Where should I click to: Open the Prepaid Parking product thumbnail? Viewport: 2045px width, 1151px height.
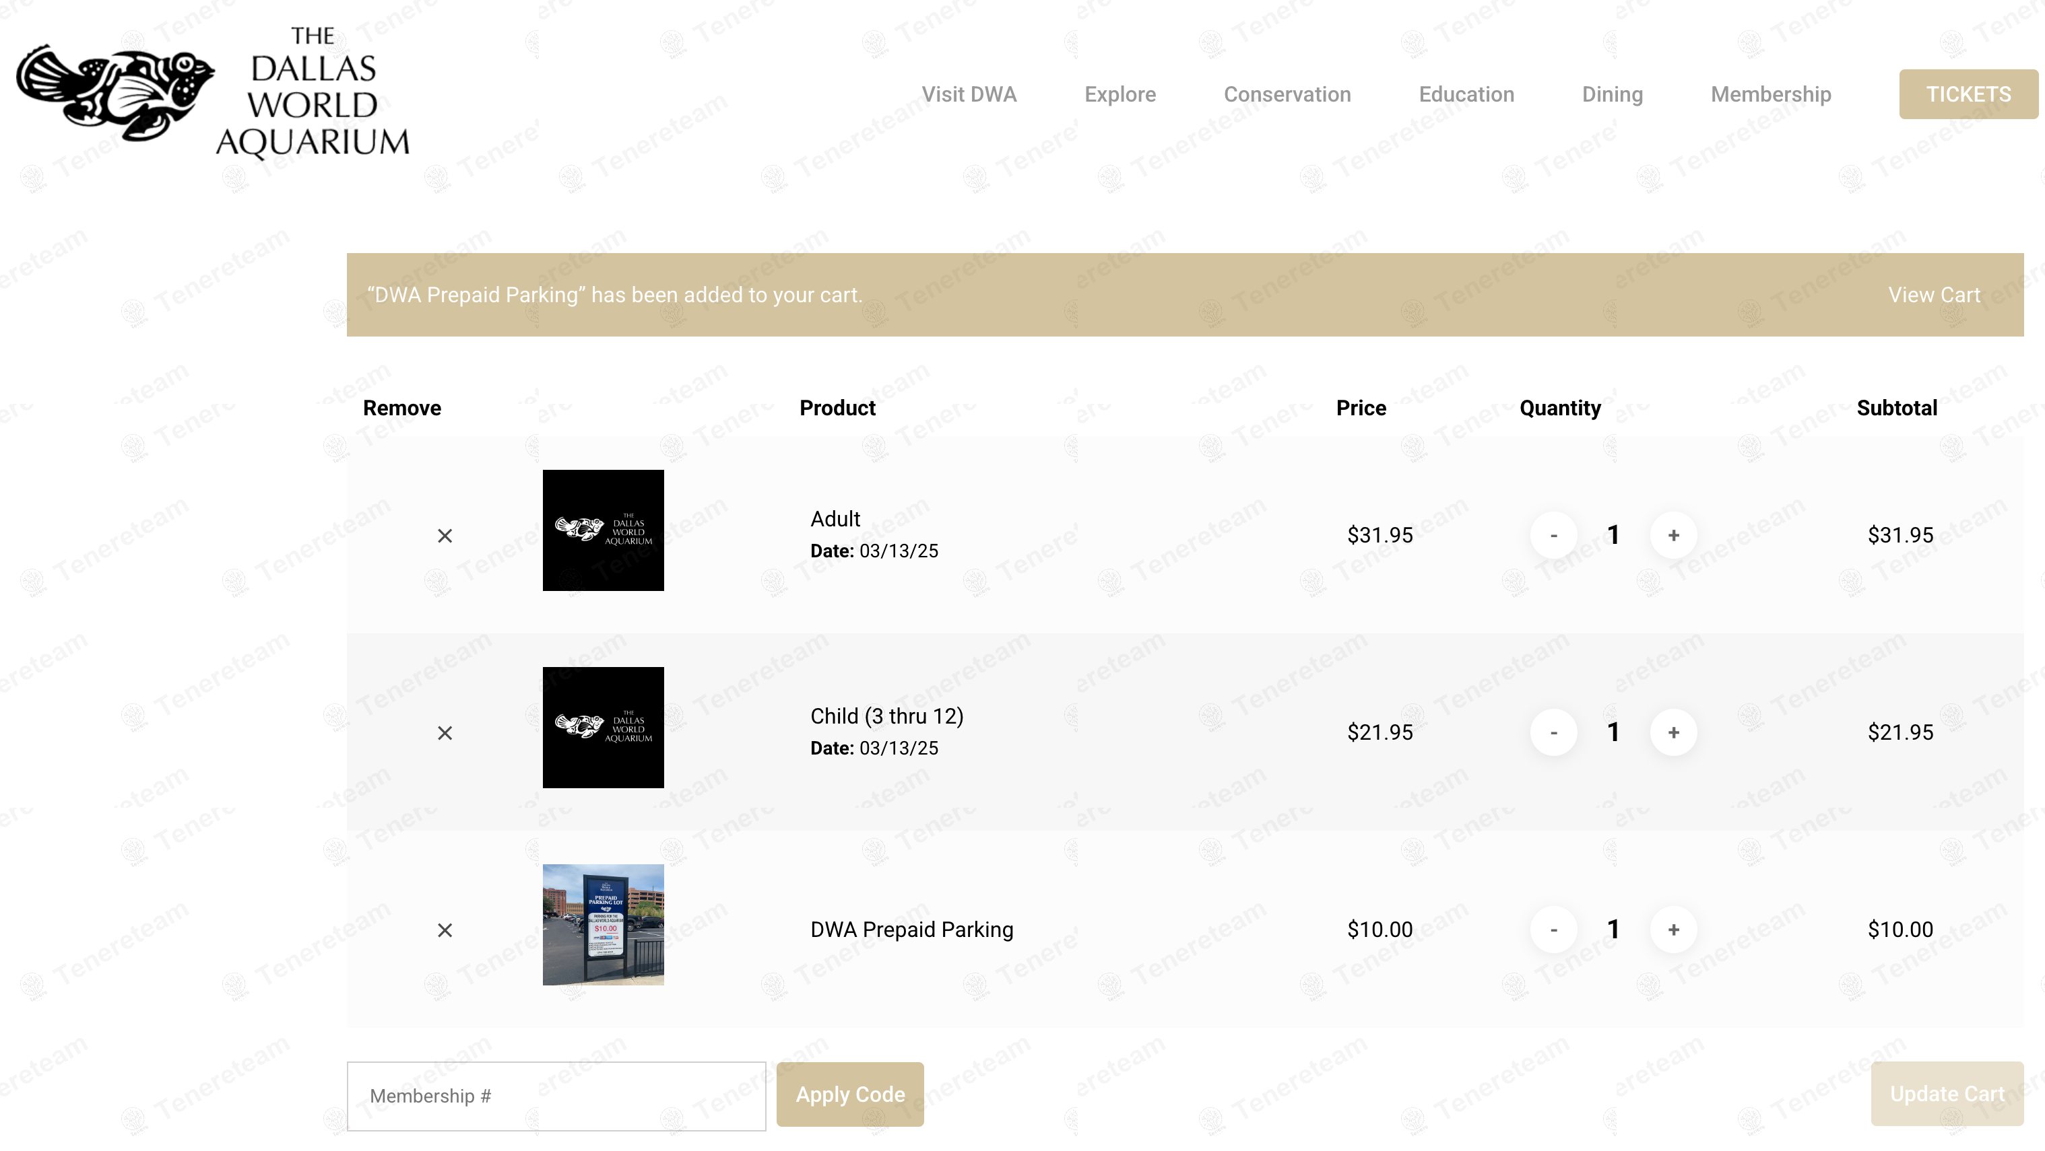click(603, 925)
